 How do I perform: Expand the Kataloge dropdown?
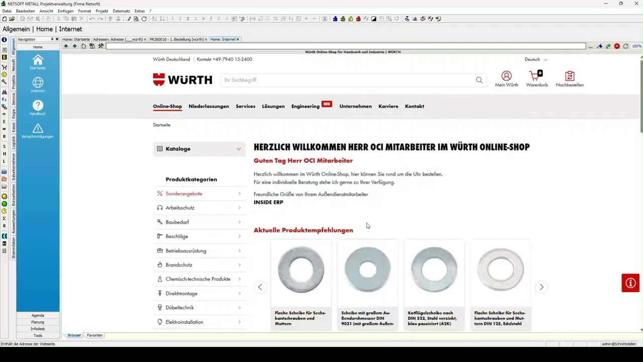click(x=199, y=149)
